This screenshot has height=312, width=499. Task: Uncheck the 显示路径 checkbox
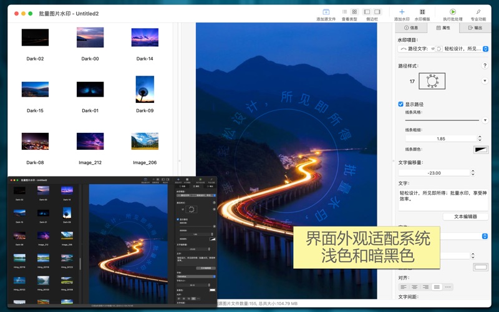tap(400, 104)
